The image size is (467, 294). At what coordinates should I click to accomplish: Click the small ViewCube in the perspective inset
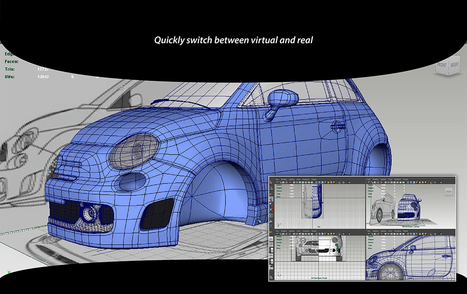coord(449,192)
